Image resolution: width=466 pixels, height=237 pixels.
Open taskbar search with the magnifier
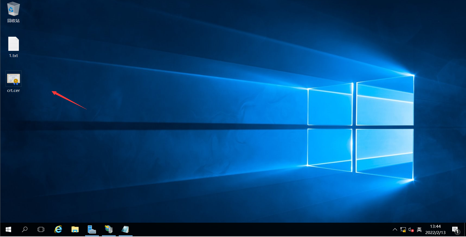click(x=25, y=229)
